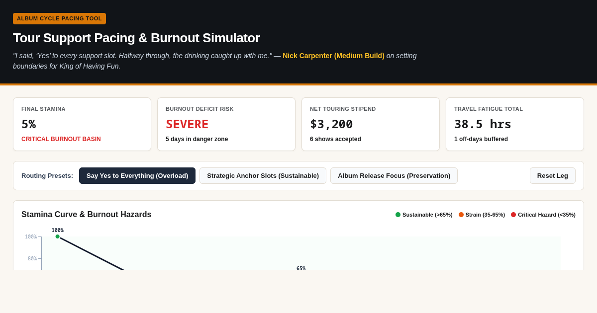This screenshot has height=313, width=597.
Task: Click the green Sustainable legend dot
Action: coord(398,215)
